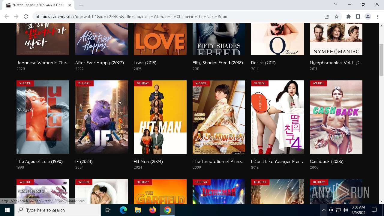Click the BLURAY badge on IF poster
384x216 pixels.
[x=84, y=83]
